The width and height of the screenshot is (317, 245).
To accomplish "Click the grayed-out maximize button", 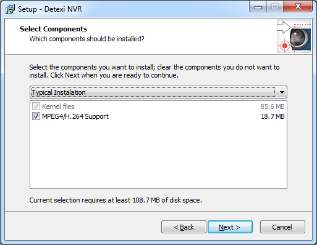I will (275, 7).
